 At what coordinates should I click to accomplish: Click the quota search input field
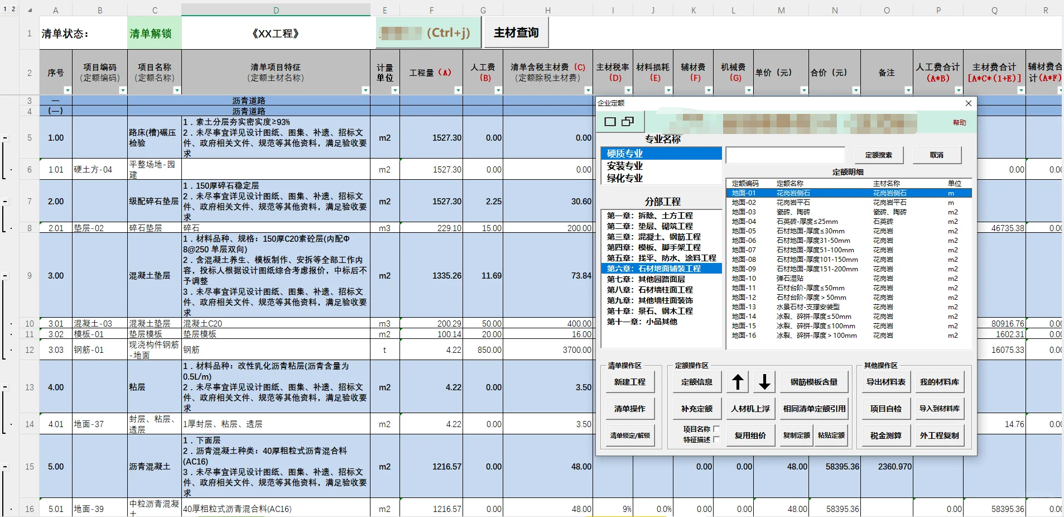click(x=786, y=155)
